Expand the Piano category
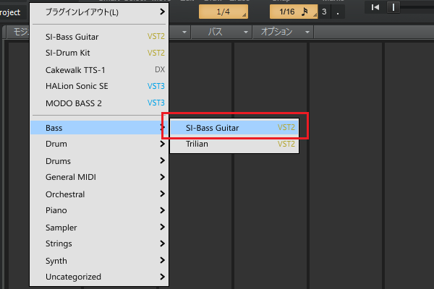The width and height of the screenshot is (434, 289). point(99,210)
